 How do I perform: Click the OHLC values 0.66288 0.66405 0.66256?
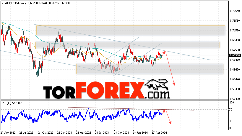pyautogui.click(x=43, y=3)
